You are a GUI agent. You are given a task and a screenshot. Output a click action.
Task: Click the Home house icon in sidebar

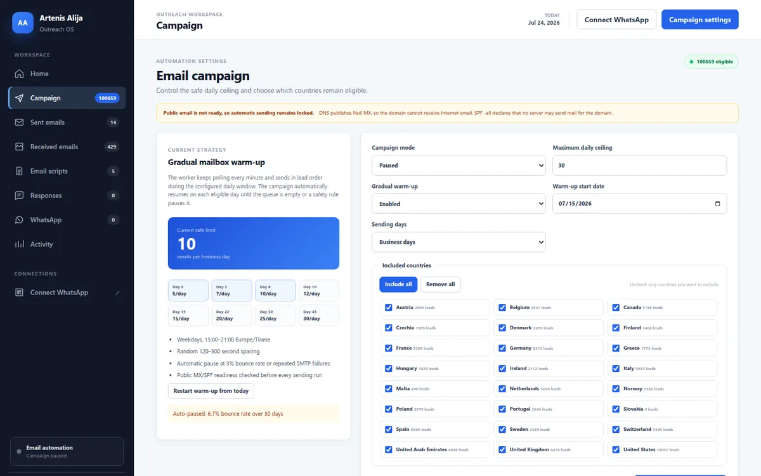click(x=19, y=74)
